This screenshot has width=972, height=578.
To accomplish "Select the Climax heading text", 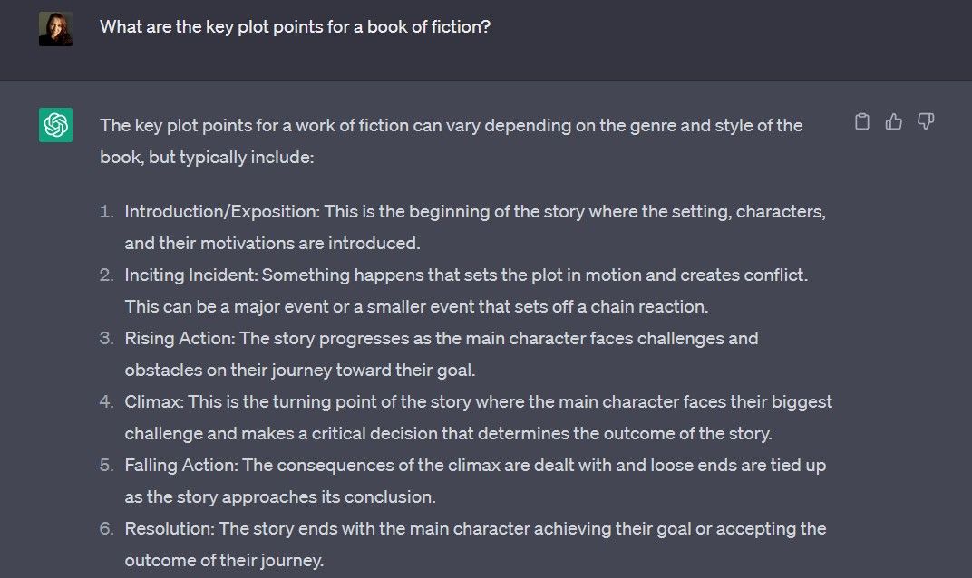I will [152, 401].
